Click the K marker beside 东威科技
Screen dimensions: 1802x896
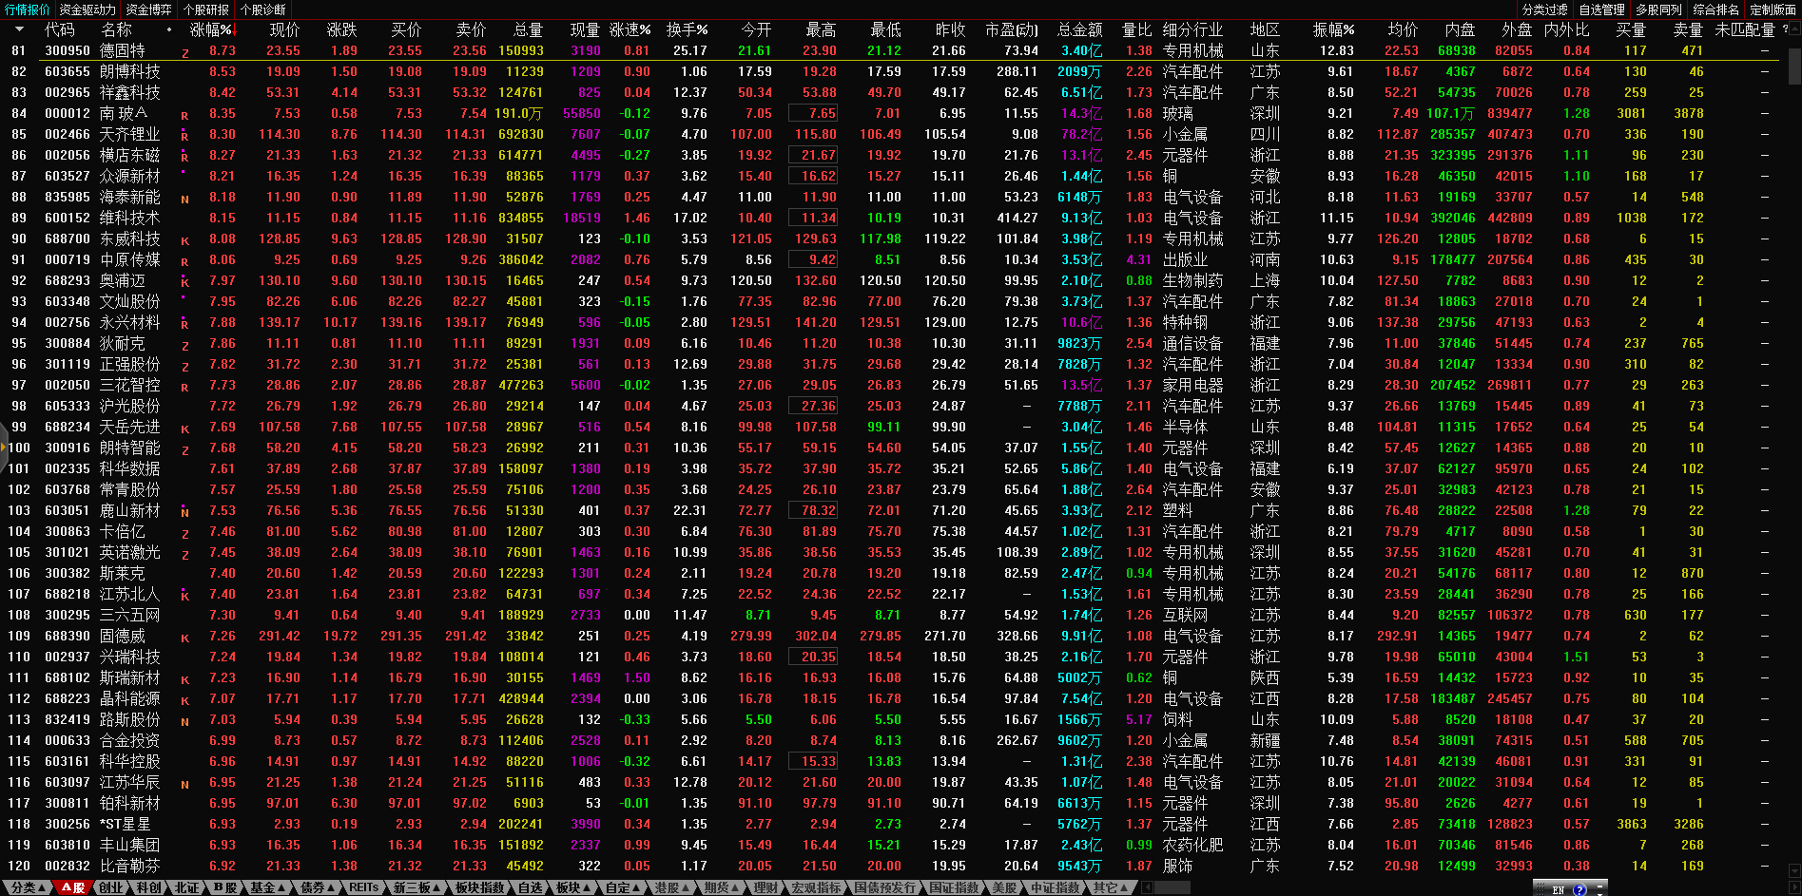(x=184, y=240)
